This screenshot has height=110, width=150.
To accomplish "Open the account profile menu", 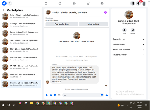I will coord(144,3).
